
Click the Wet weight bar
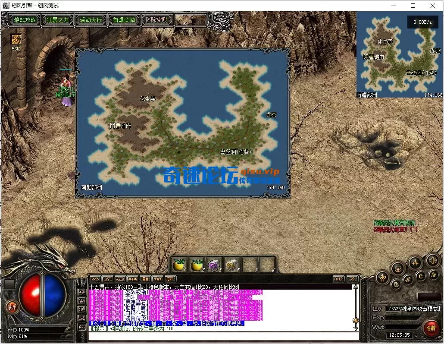coord(404,327)
